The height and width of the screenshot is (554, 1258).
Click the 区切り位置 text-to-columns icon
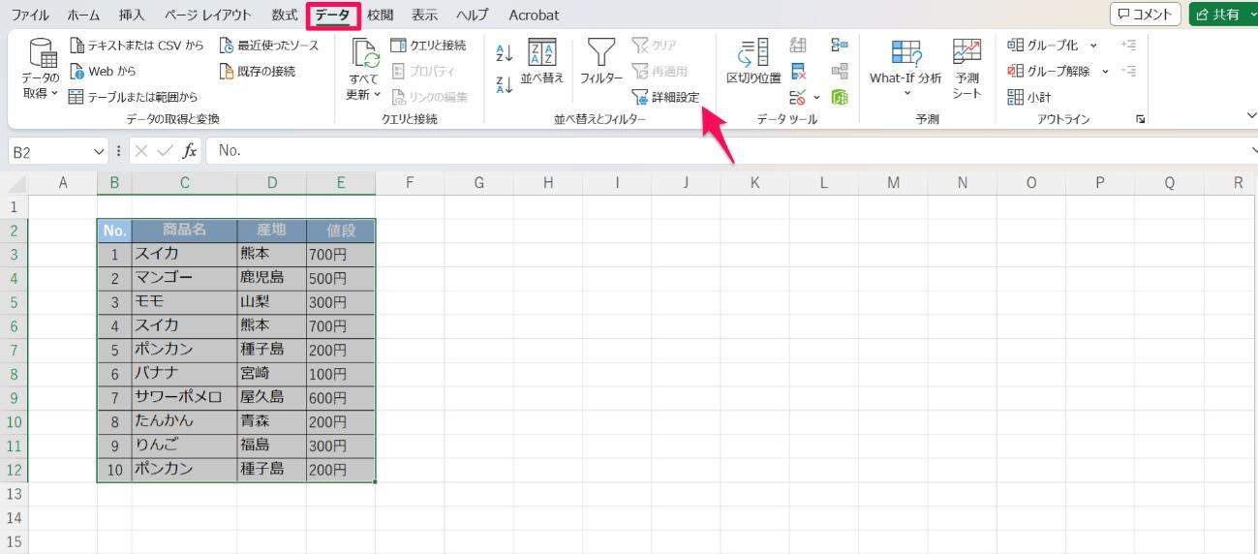click(x=753, y=62)
